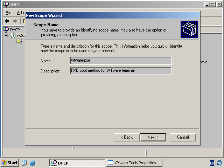Viewport: 224px width, 168px height.
Task: Click the back arrow toolbar icon
Action: point(7,21)
